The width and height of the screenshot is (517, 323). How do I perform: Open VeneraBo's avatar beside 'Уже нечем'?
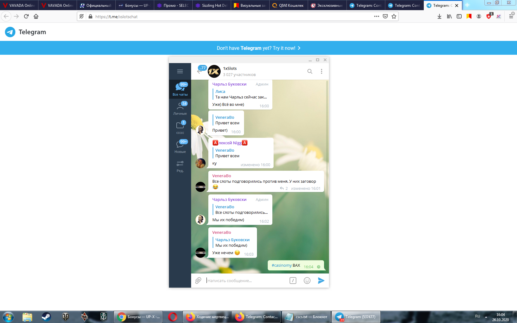200,253
